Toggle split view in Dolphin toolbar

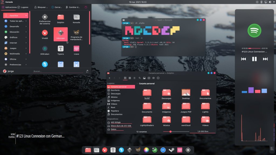149,78
